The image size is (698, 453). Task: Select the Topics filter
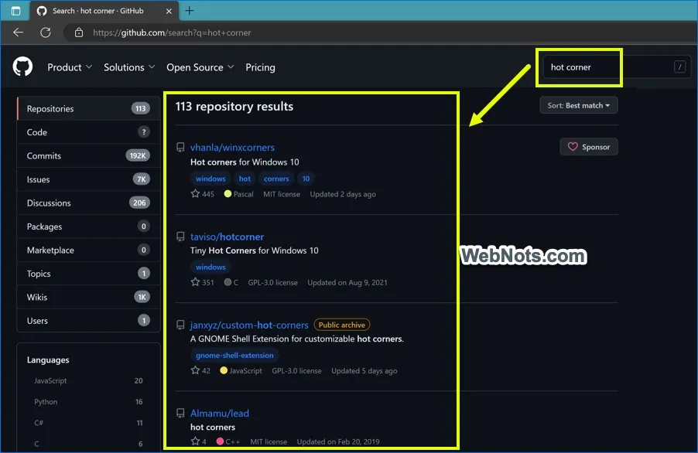(88, 274)
